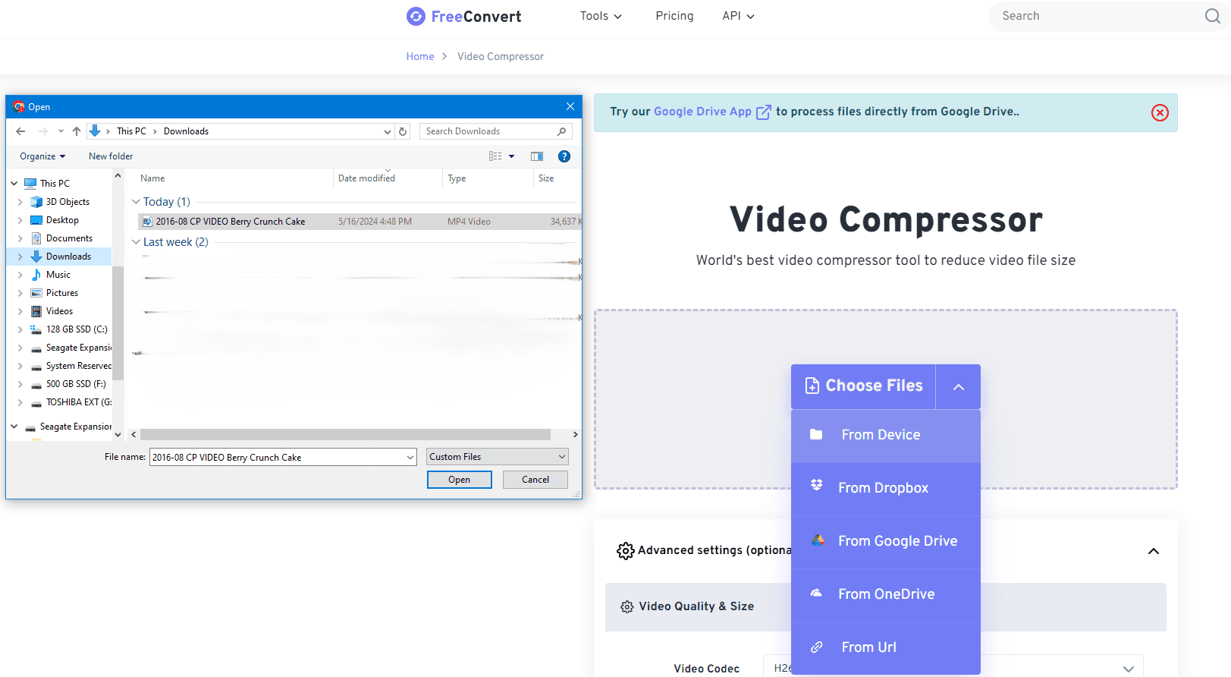Screen dimensions: 1231x677
Task: Expand the Documents folder in tree
Action: coord(20,238)
